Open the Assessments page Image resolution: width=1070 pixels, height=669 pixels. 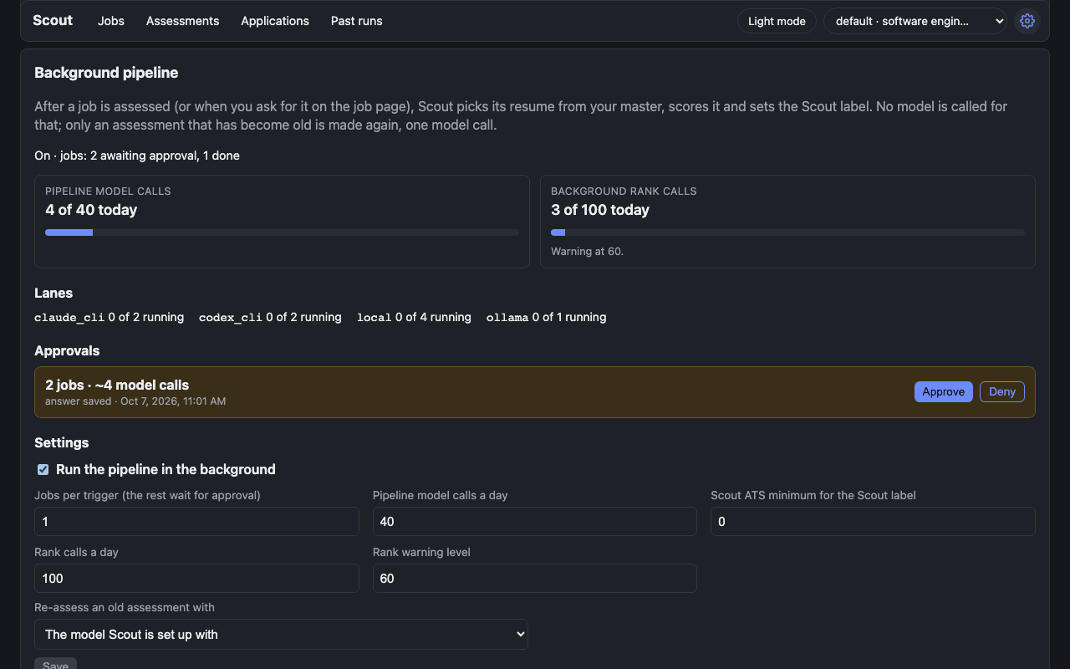click(x=182, y=21)
